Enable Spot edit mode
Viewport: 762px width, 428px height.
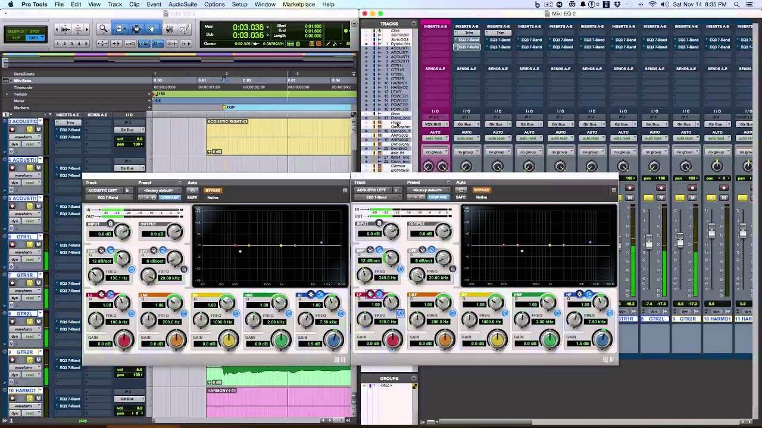point(35,31)
